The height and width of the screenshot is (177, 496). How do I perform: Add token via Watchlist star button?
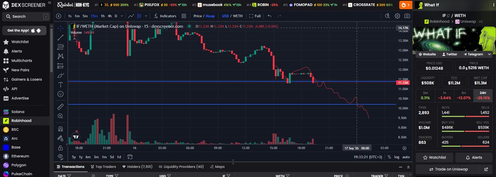(x=434, y=158)
